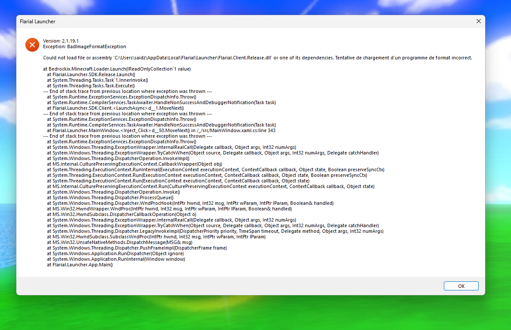This screenshot has width=511, height=330.
Task: Click the OK button
Action: 461,286
